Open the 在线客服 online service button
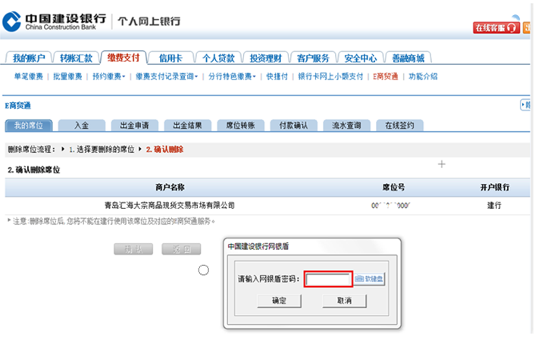The image size is (535, 352). coord(496,27)
